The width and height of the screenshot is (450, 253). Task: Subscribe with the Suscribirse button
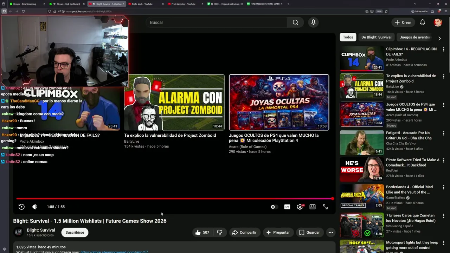[75, 232]
